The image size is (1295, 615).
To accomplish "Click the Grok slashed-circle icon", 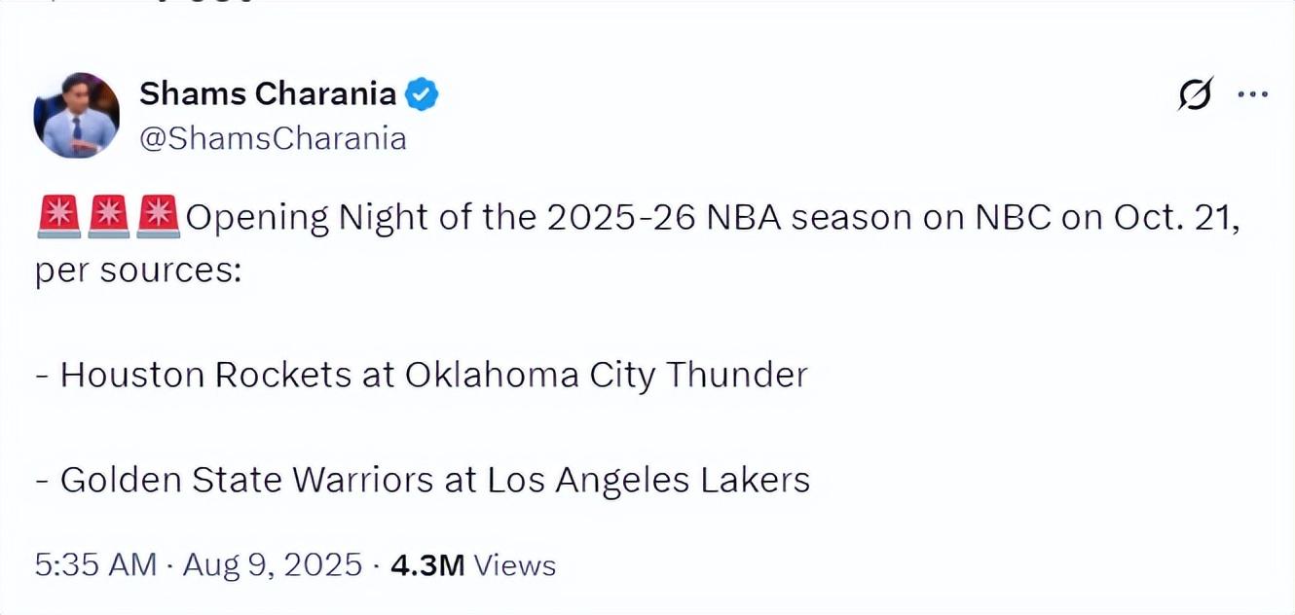I will [x=1195, y=94].
